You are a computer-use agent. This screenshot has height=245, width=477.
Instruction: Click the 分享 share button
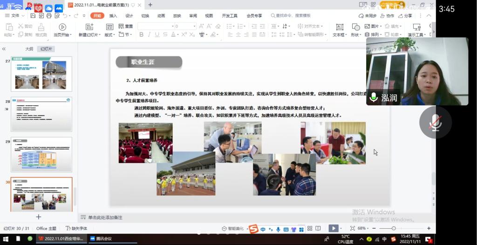pyautogui.click(x=405, y=15)
